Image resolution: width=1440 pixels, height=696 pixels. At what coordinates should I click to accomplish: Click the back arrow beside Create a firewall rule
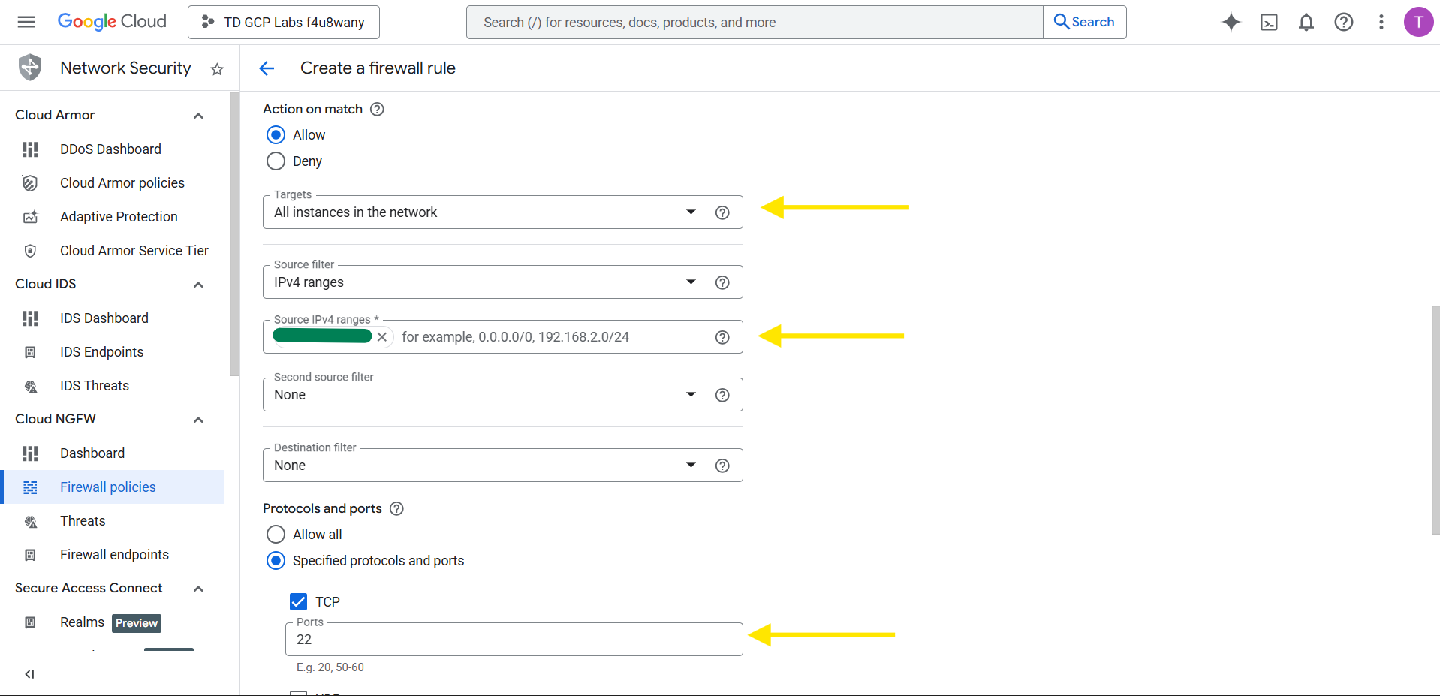click(267, 68)
